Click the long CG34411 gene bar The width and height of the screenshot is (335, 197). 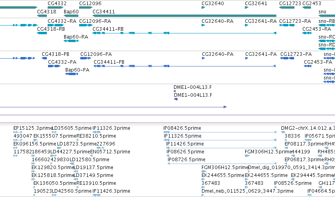tap(184, 16)
